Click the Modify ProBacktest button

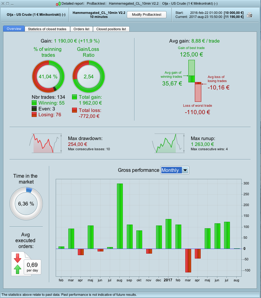tap(147, 14)
